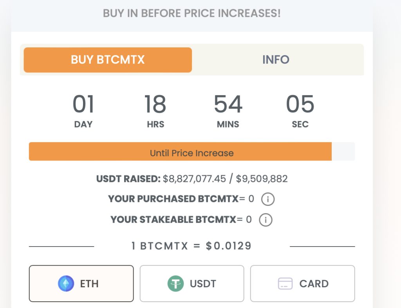Switch to the BUY BTCMTX tab
401x308 pixels.
108,60
